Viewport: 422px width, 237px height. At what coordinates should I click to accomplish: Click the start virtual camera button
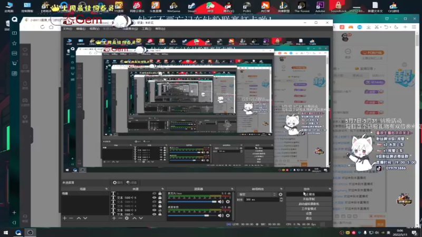click(x=309, y=204)
